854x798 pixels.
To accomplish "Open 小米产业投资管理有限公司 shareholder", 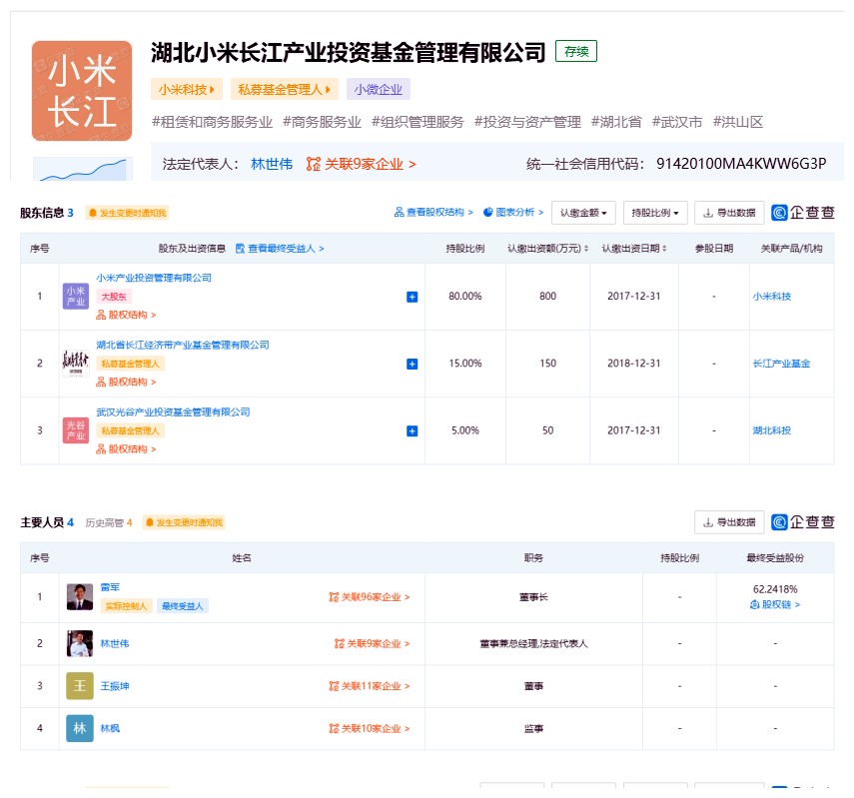I will tap(154, 278).
